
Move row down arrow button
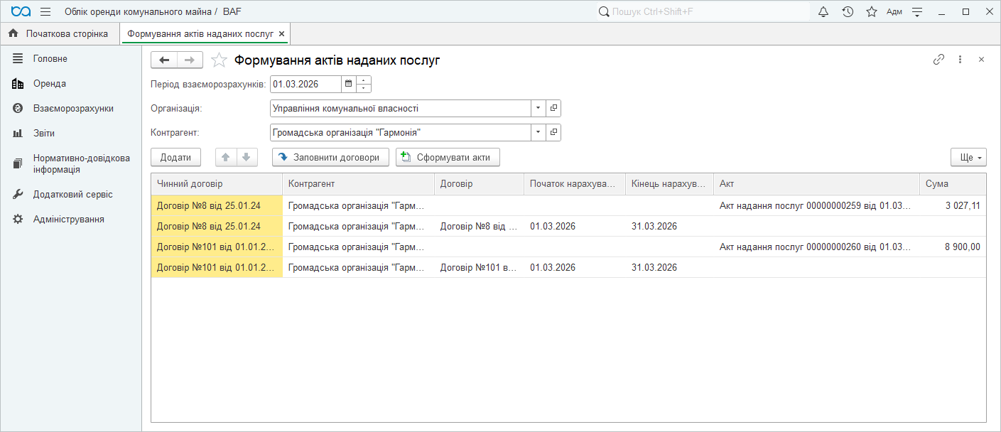[246, 157]
